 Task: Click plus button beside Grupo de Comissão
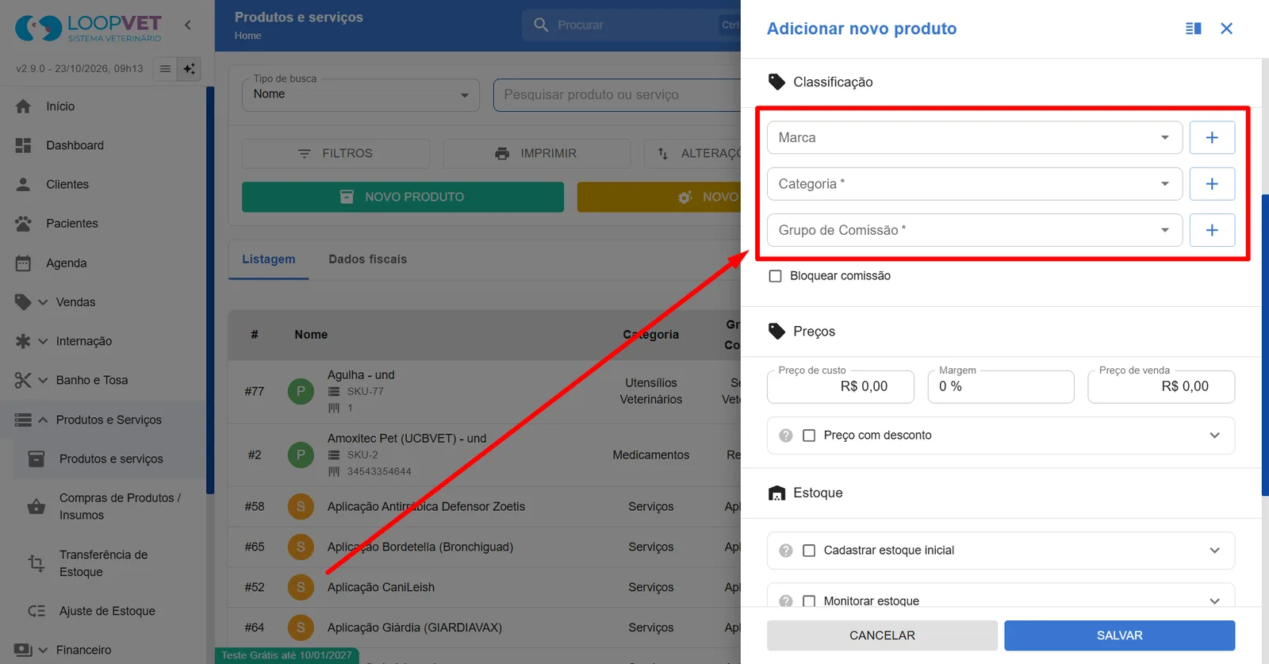point(1212,230)
